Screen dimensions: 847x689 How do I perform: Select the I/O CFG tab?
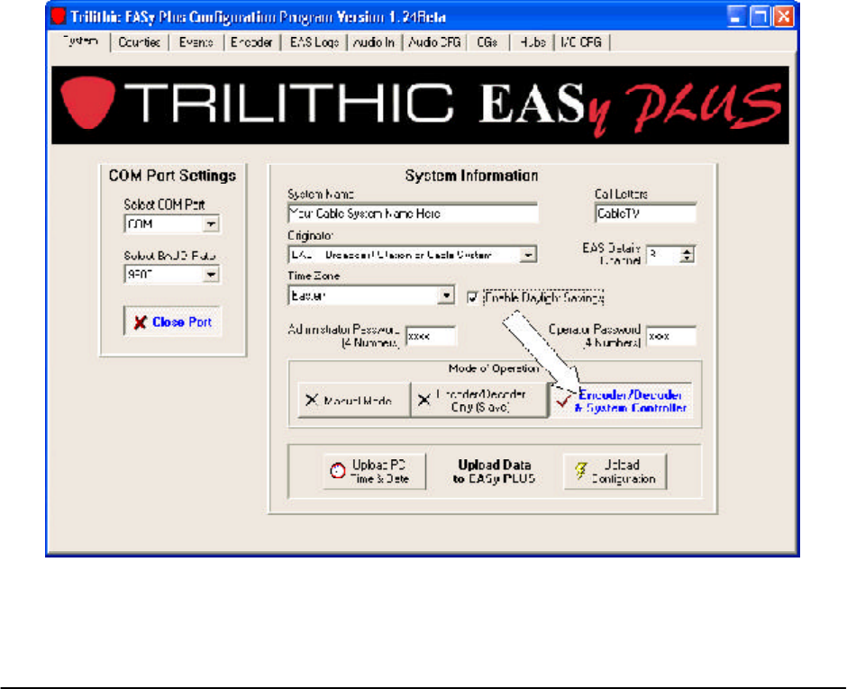coord(581,42)
